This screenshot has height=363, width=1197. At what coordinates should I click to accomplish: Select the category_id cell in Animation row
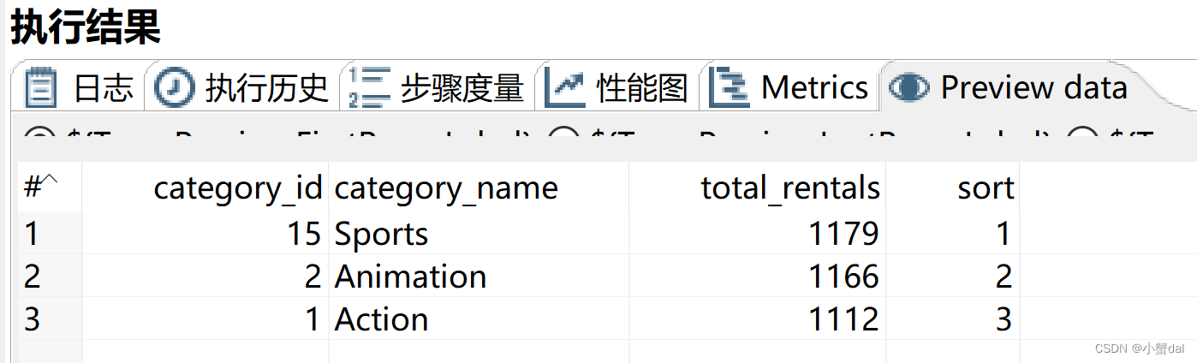click(205, 276)
